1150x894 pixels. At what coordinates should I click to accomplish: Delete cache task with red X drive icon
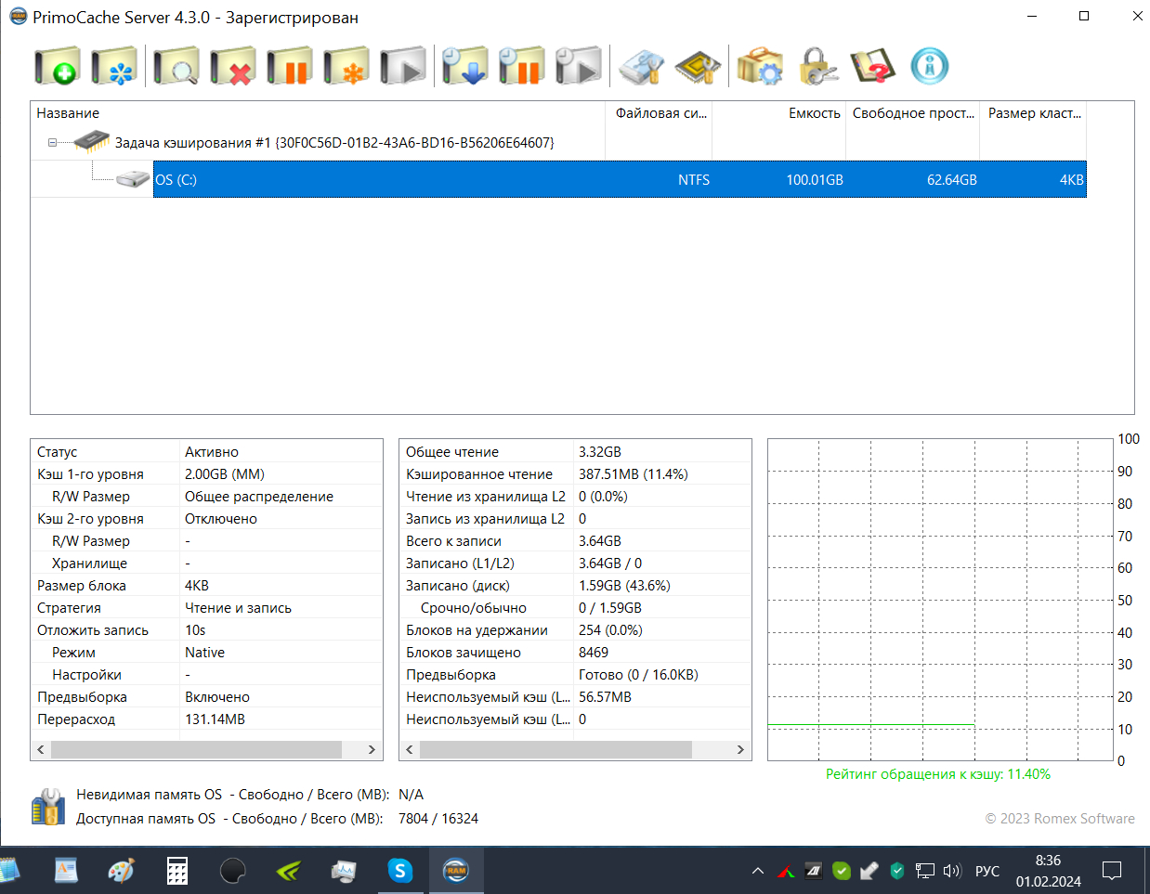[232, 67]
